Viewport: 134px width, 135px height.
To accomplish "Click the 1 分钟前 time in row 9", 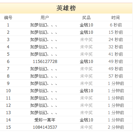I will (116, 84).
